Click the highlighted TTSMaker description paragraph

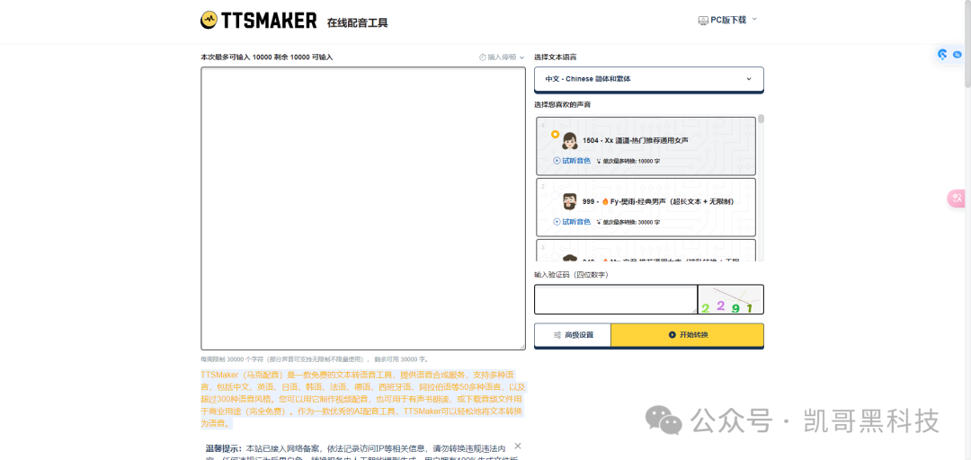pos(363,399)
